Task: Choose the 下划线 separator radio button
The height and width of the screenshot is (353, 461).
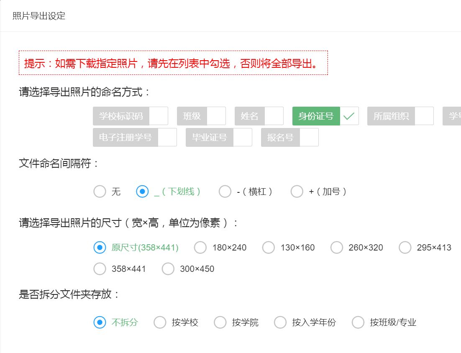Action: coord(143,192)
